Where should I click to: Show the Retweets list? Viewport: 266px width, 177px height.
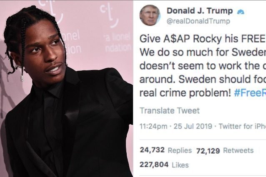pos(238,150)
